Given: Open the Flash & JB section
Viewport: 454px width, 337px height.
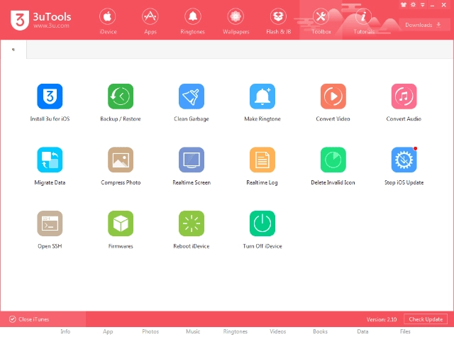Looking at the screenshot, I should [279, 21].
